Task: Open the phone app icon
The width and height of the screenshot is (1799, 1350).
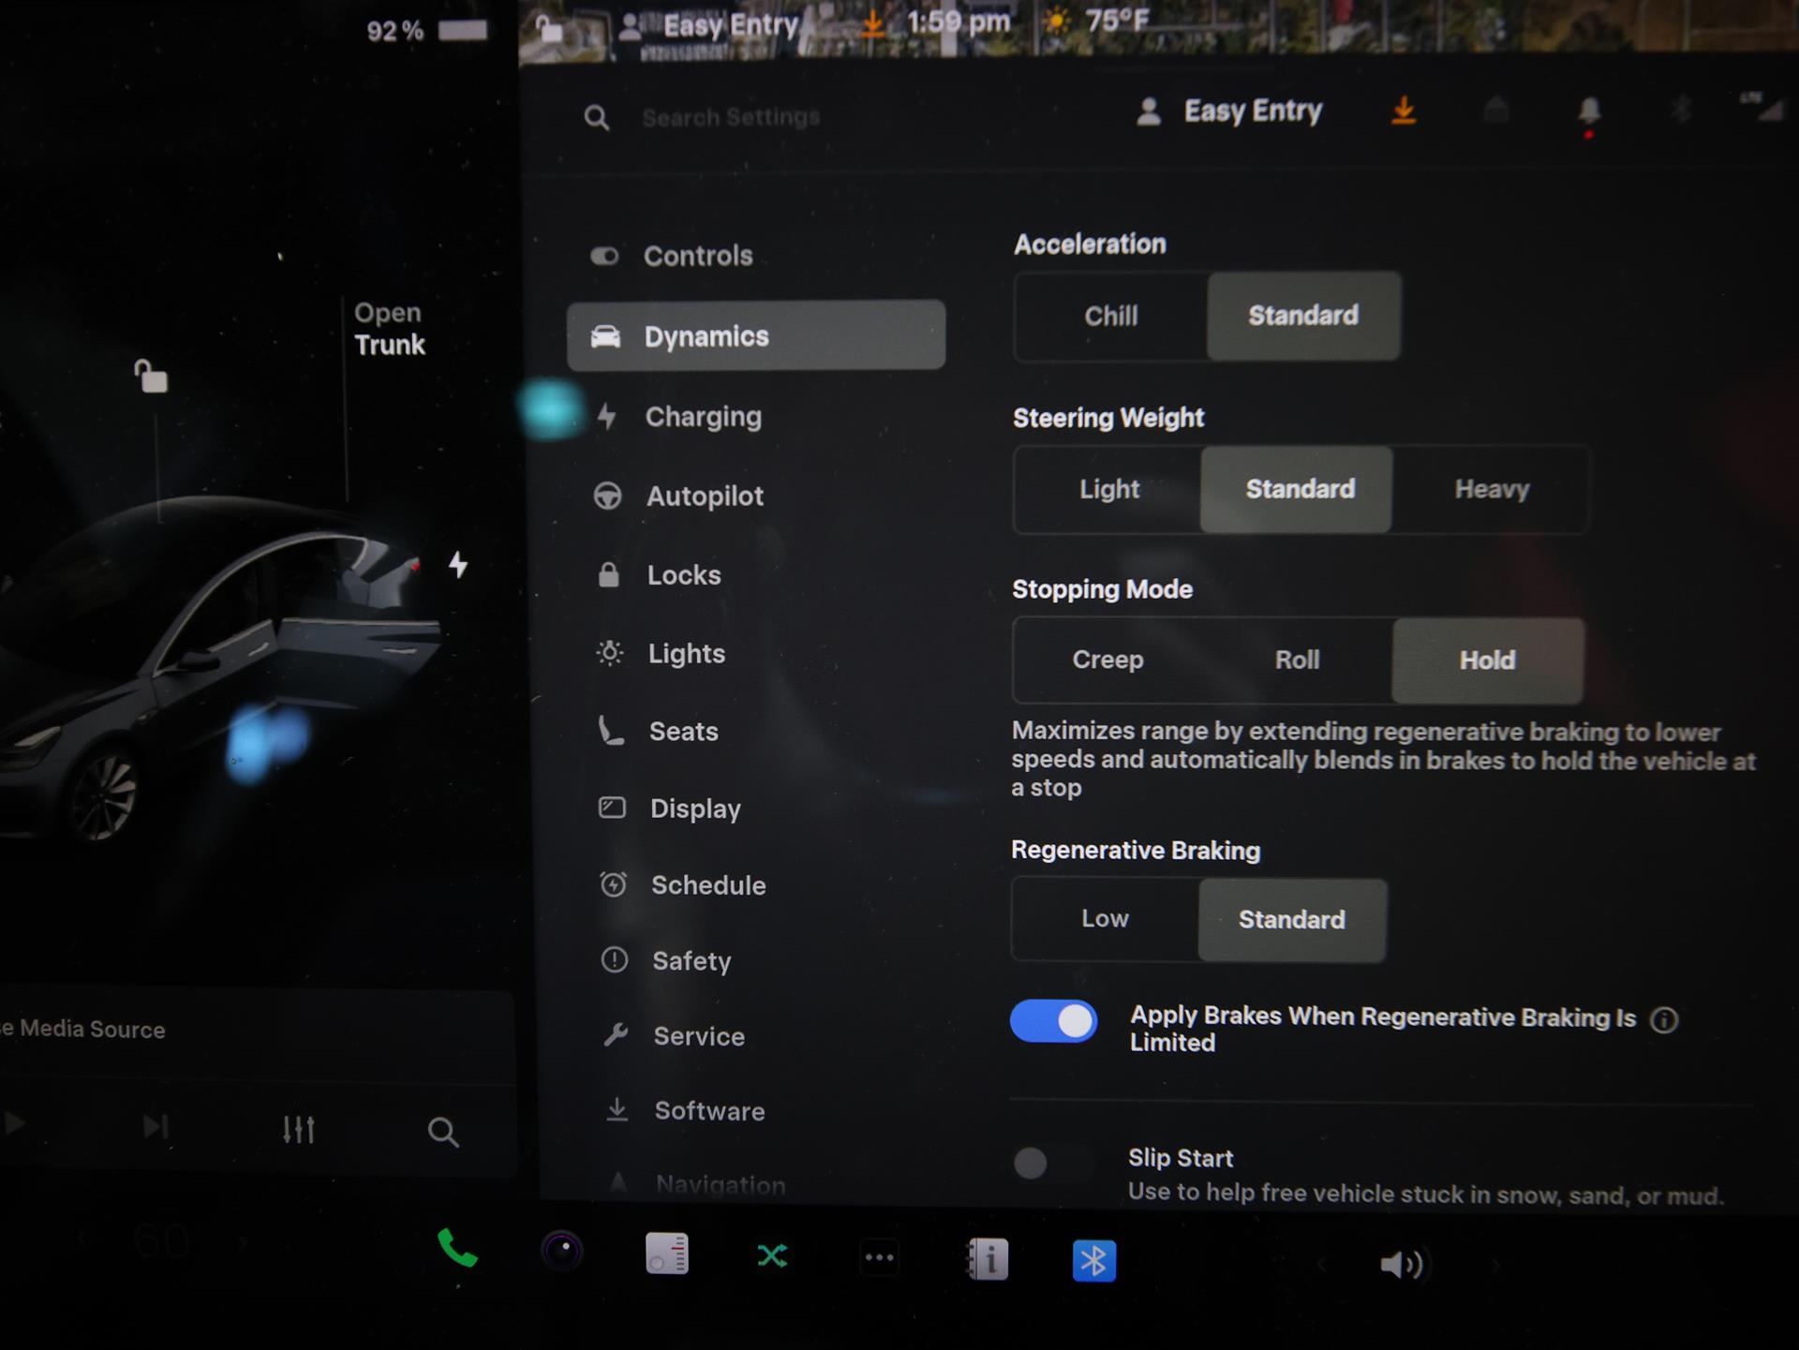Action: (x=457, y=1249)
